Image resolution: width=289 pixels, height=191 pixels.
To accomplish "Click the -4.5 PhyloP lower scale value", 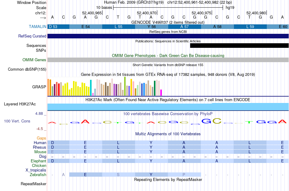I will pos(40,129).
